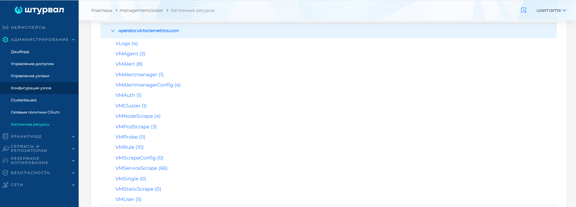This screenshot has width=576, height=207.
Task: Open the VMServiceScrape (66) resource link
Action: pos(141,168)
